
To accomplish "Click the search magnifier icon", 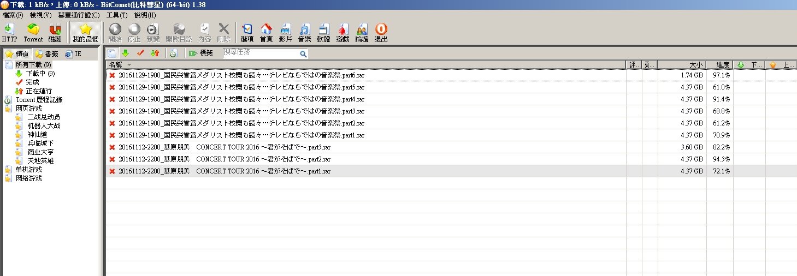I will (x=303, y=53).
